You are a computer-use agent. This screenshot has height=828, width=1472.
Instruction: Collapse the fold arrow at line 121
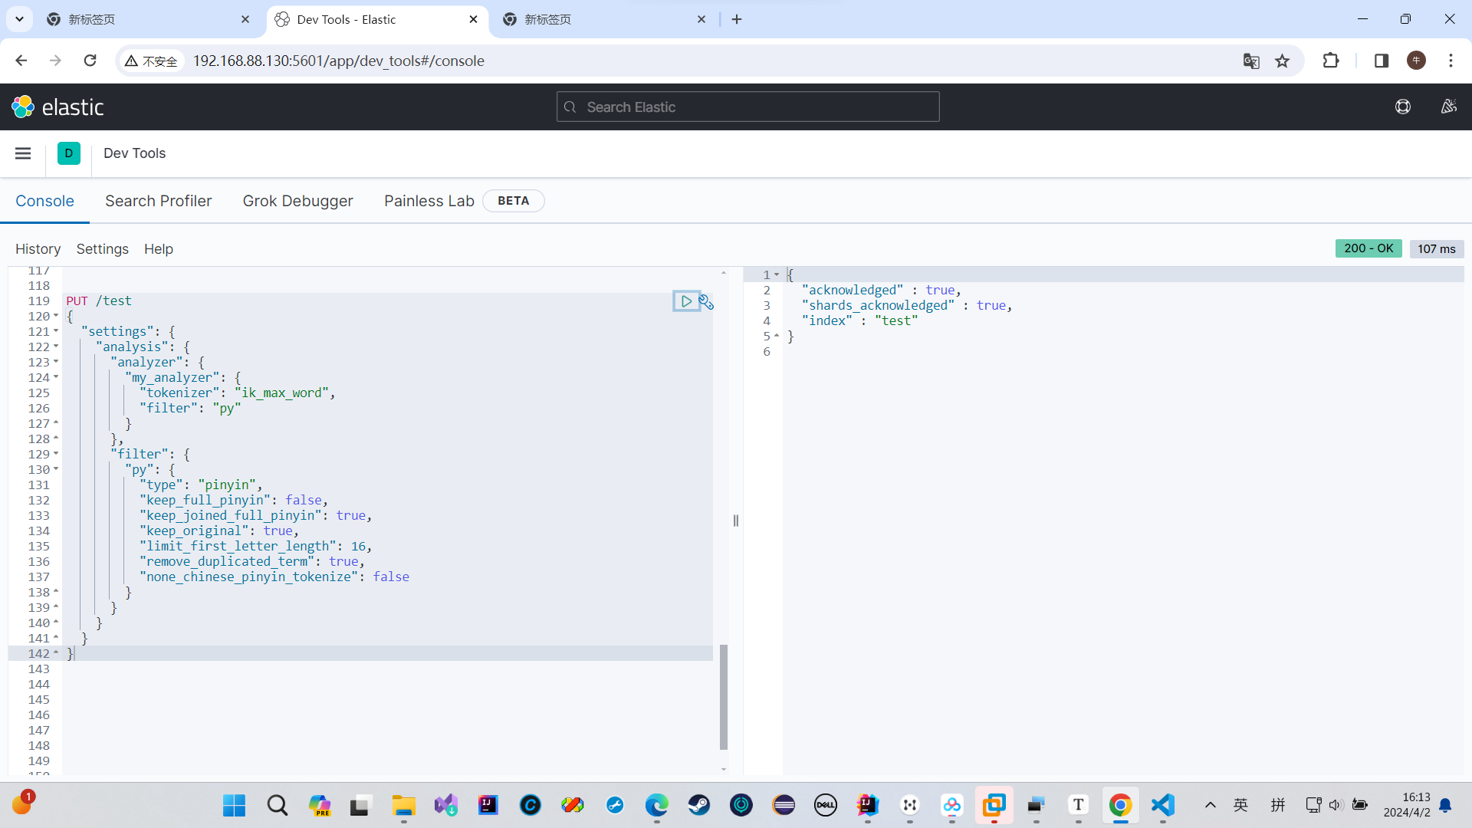pos(56,331)
